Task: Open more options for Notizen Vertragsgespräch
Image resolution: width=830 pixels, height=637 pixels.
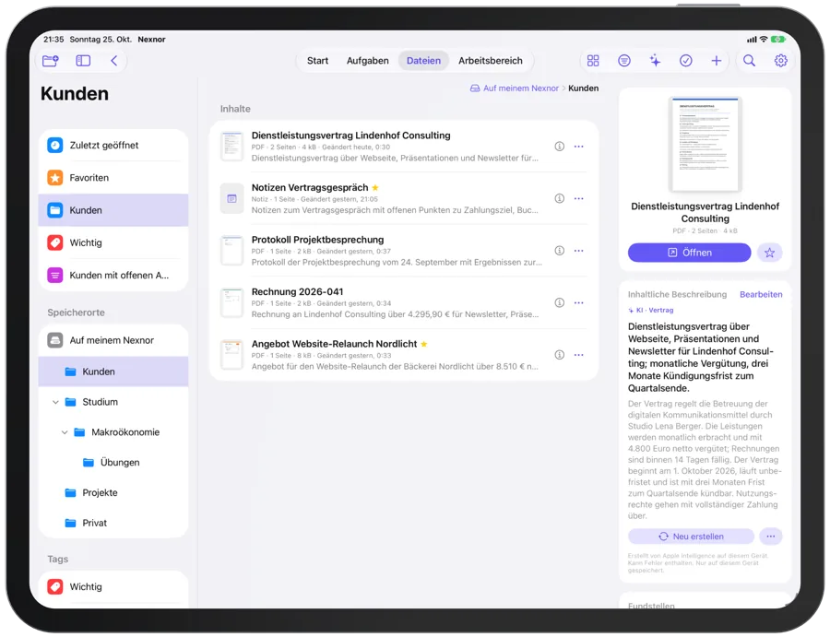Action: 578,198
